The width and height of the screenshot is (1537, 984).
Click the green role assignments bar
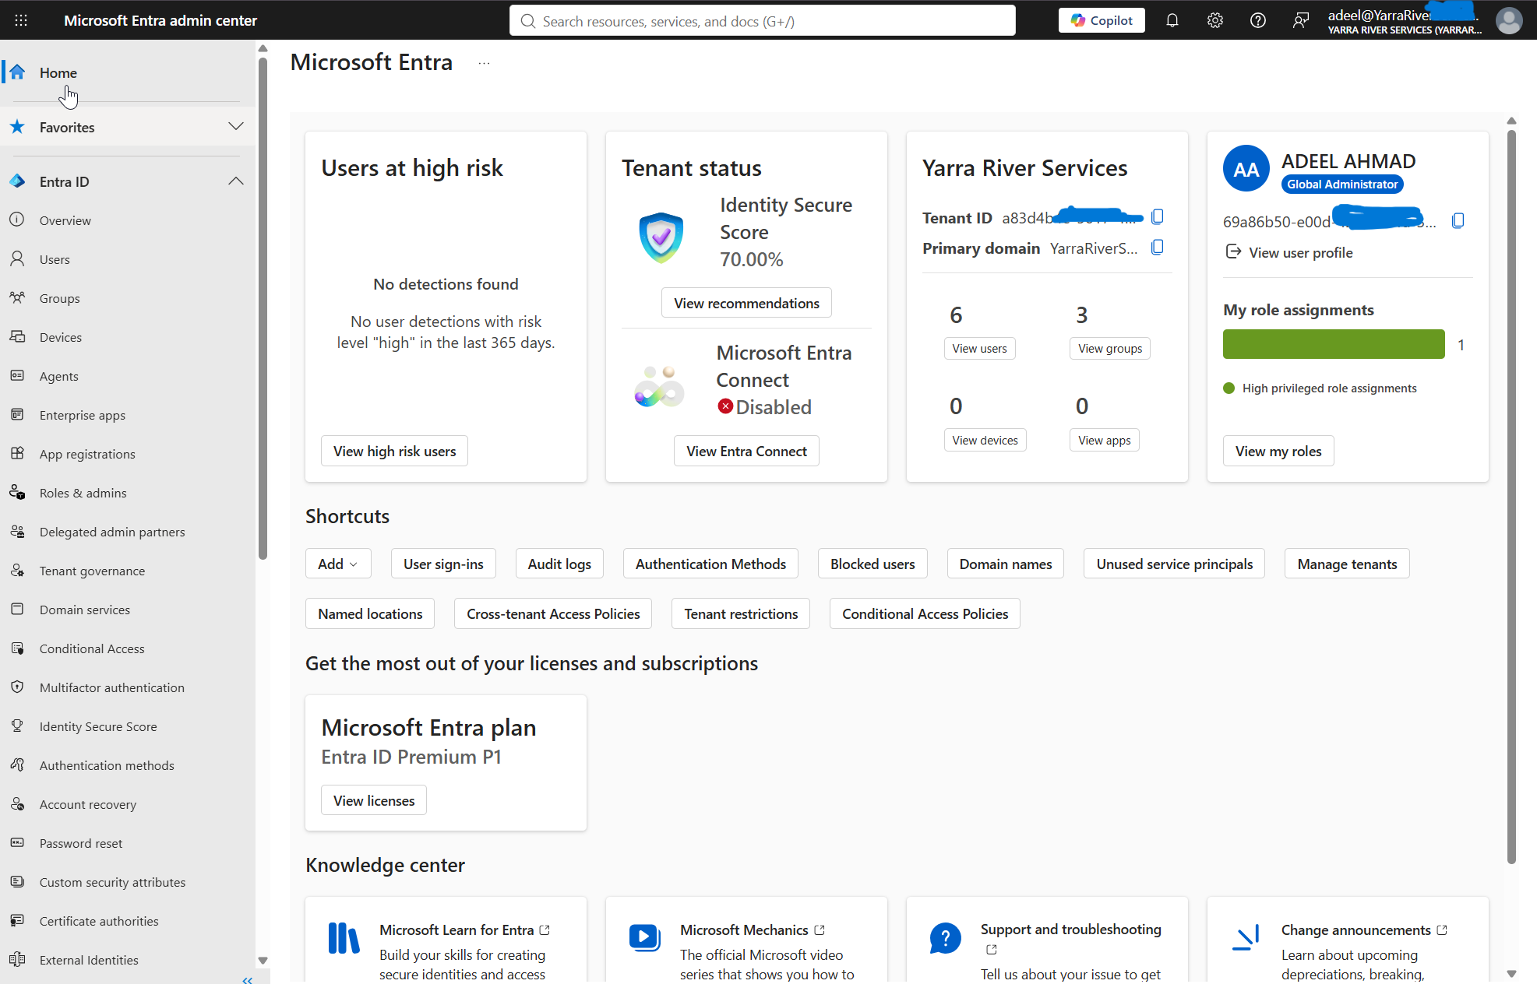[x=1334, y=344]
